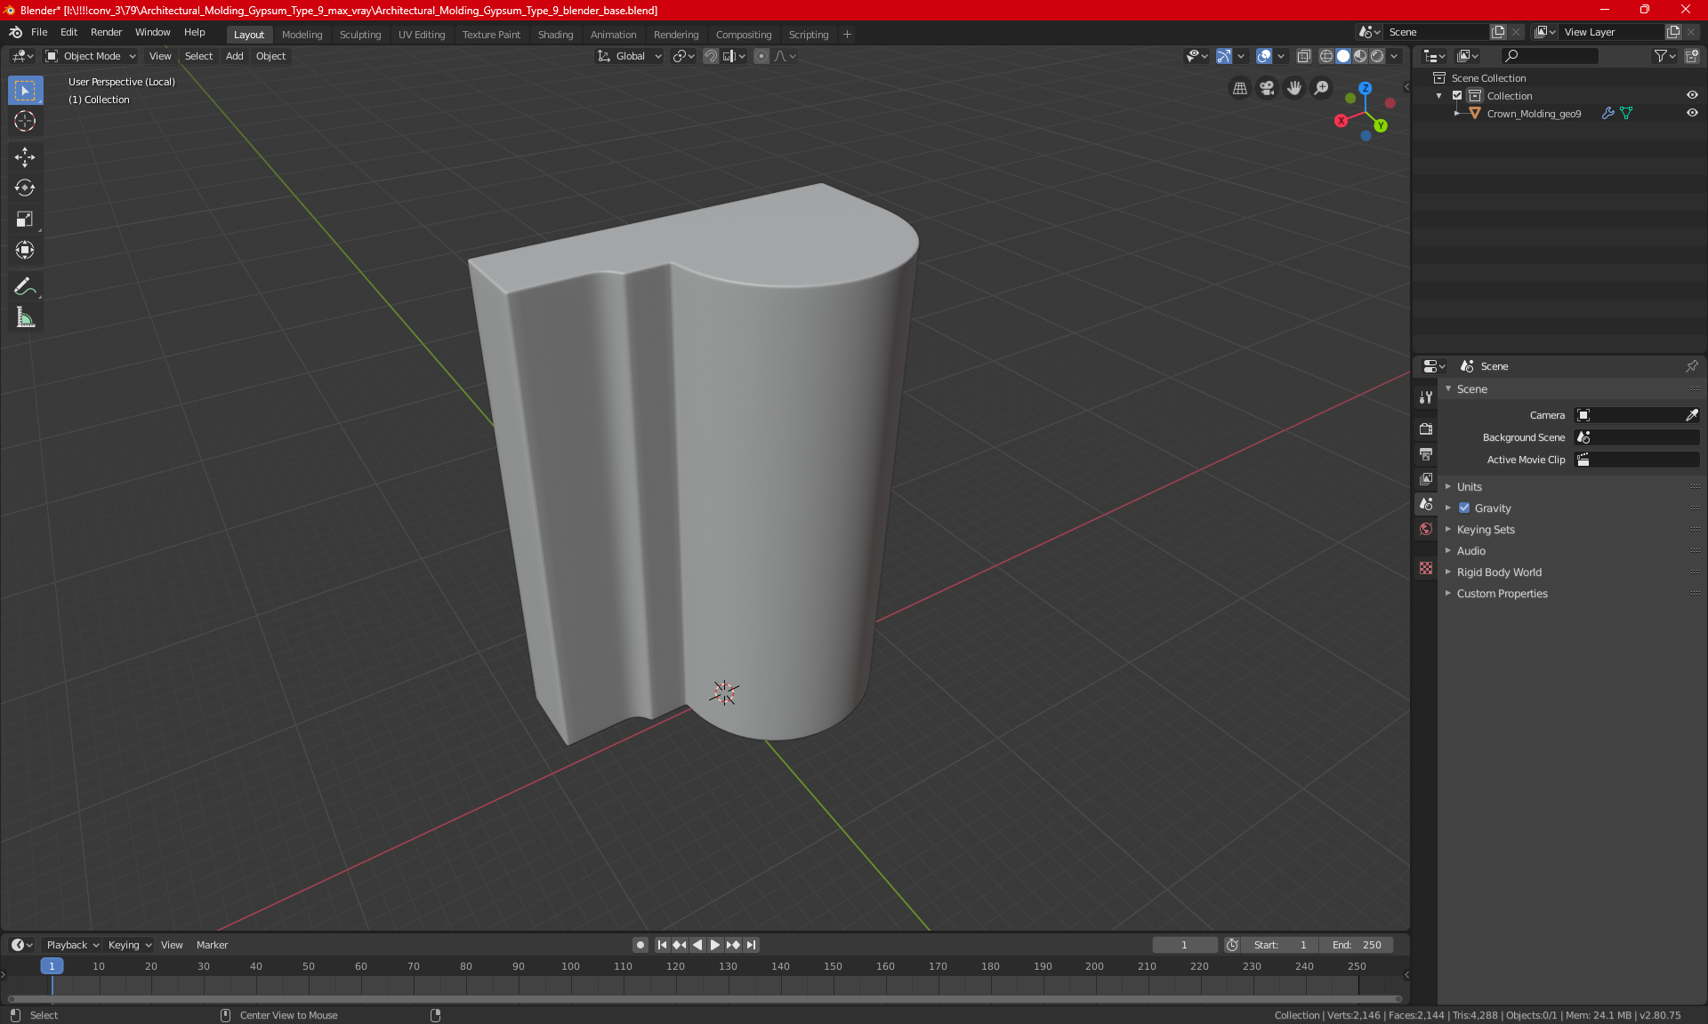Image resolution: width=1708 pixels, height=1024 pixels.
Task: Select the Scale tool
Action: [25, 219]
